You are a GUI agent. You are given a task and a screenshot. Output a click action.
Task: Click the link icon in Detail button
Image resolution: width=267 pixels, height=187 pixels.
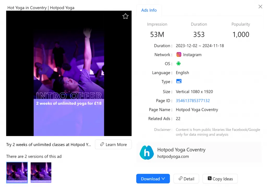click(x=180, y=179)
